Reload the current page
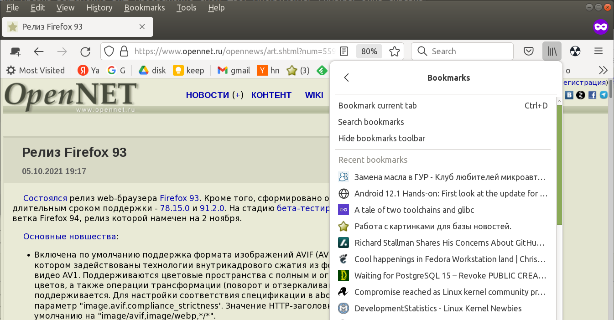This screenshot has width=614, height=320. click(x=85, y=52)
